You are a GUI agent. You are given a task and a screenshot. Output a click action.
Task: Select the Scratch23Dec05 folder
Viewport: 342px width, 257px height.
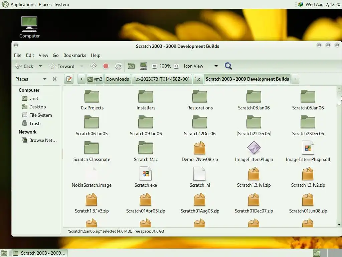(x=308, y=126)
